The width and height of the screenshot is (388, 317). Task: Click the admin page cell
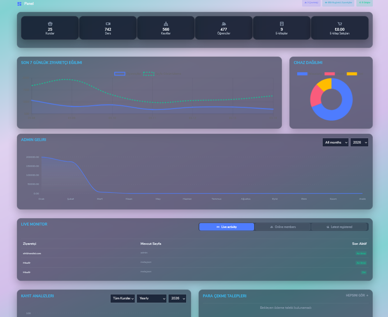tap(144, 253)
